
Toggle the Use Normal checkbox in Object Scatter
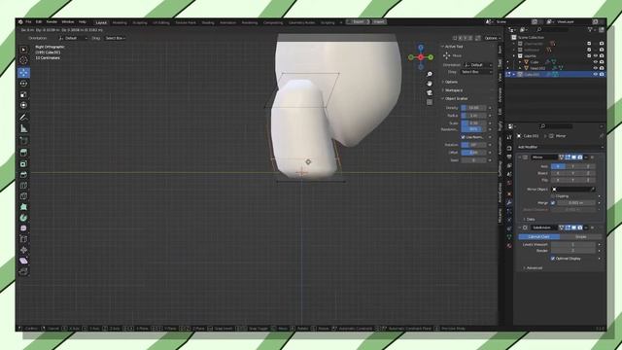click(x=463, y=137)
